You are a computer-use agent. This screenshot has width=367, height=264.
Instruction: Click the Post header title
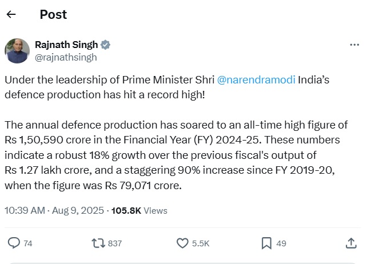tap(53, 14)
